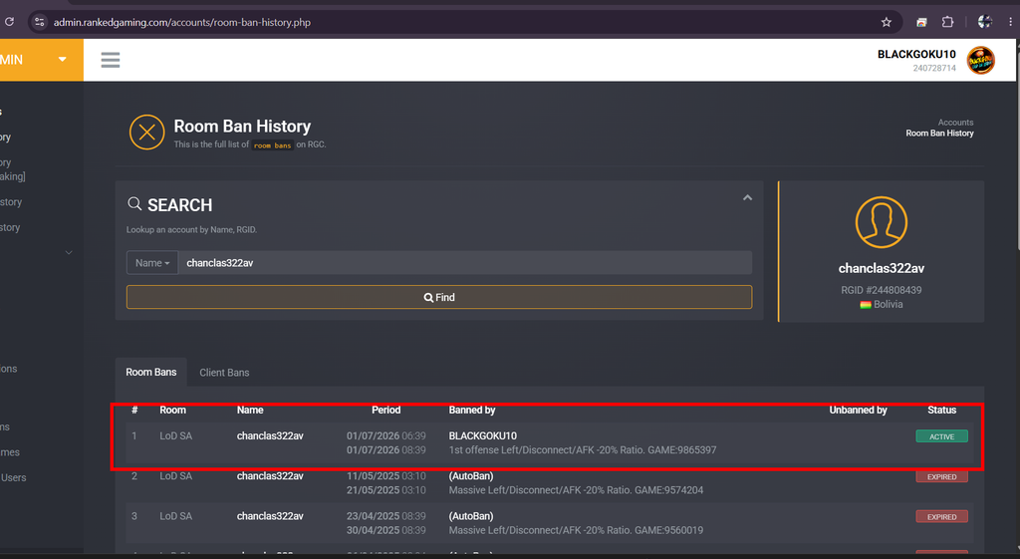Viewport: 1020px width, 559px height.
Task: Click Room Ban History breadcrumb text
Action: point(939,134)
